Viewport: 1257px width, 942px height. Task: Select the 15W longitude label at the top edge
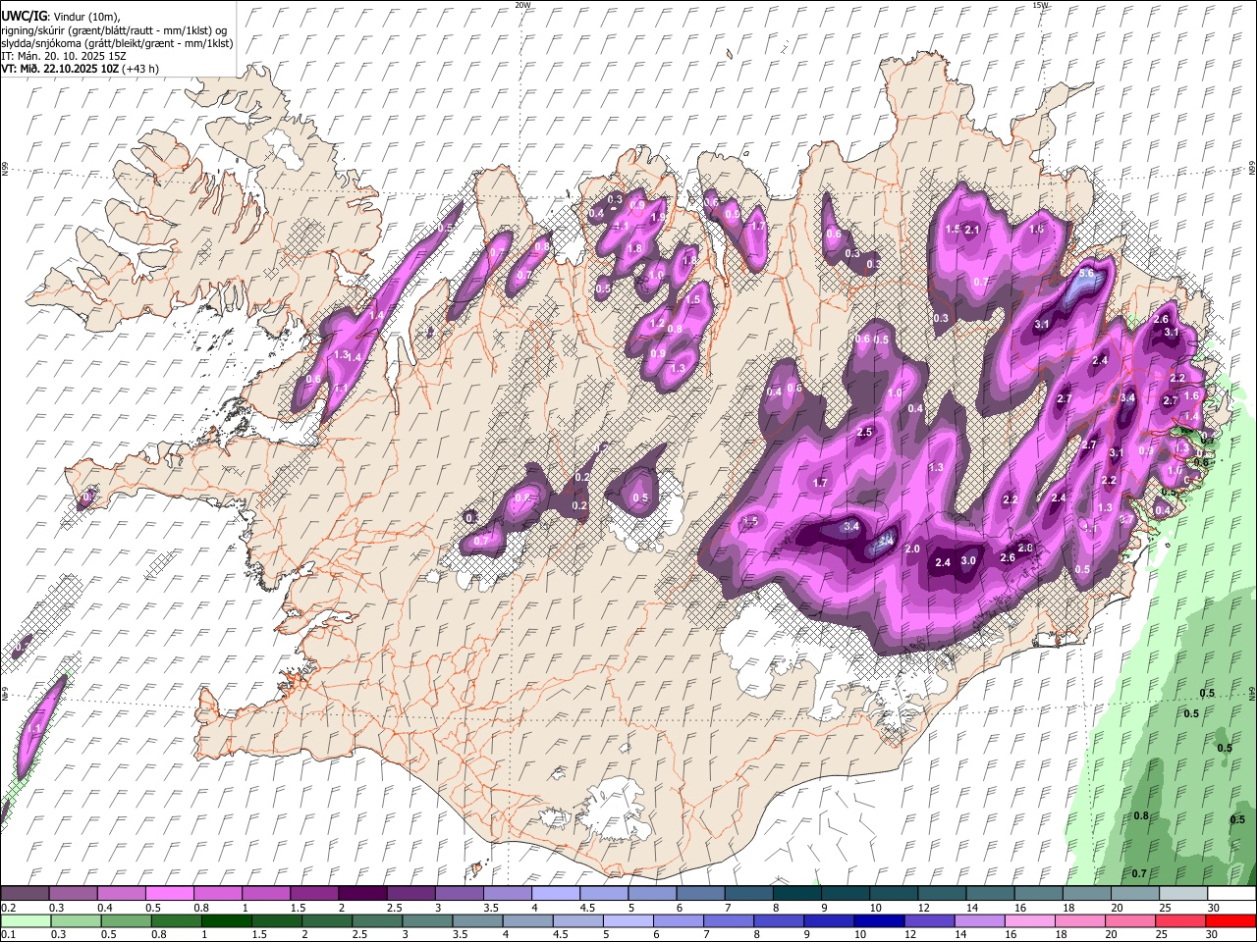point(1041,5)
